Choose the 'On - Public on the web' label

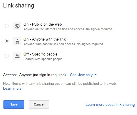(43, 24)
